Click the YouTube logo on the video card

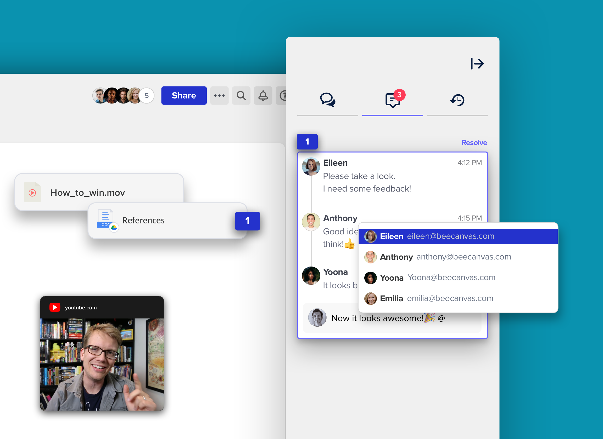click(55, 307)
